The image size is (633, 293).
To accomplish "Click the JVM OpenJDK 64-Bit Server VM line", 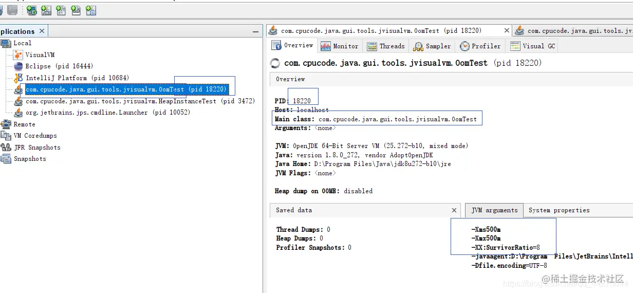I will pos(371,146).
